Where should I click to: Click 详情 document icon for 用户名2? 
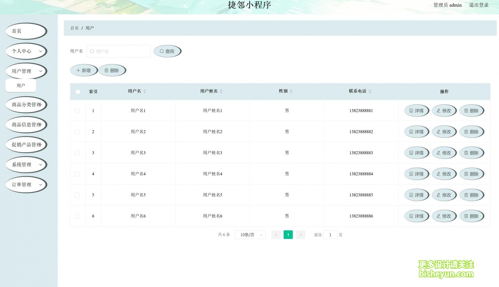(x=411, y=132)
